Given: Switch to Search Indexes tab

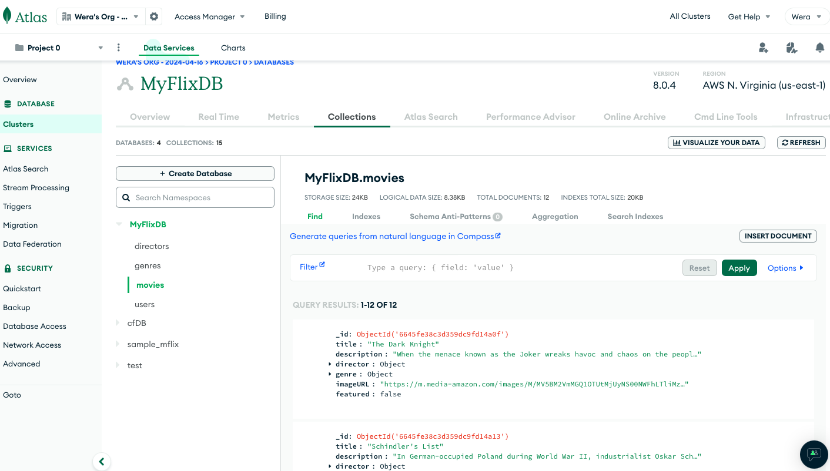Looking at the screenshot, I should 635,216.
